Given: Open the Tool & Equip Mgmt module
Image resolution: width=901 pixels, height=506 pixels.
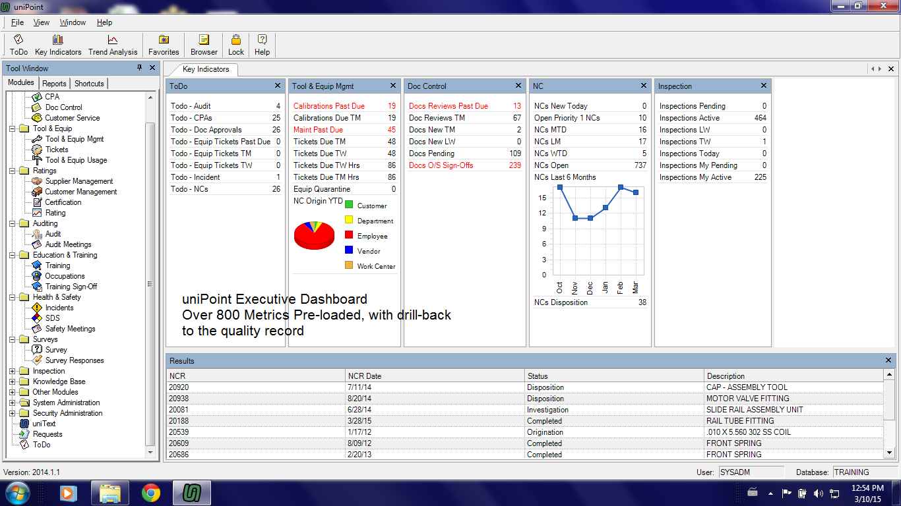Looking at the screenshot, I should pyautogui.click(x=74, y=139).
